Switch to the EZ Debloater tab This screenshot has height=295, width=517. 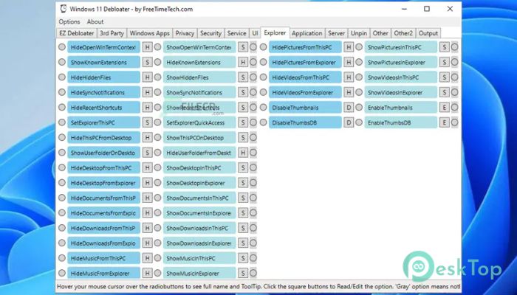pyautogui.click(x=77, y=33)
